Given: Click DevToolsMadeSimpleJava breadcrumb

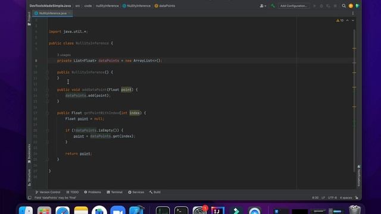Looking at the screenshot, I should click(x=50, y=6).
